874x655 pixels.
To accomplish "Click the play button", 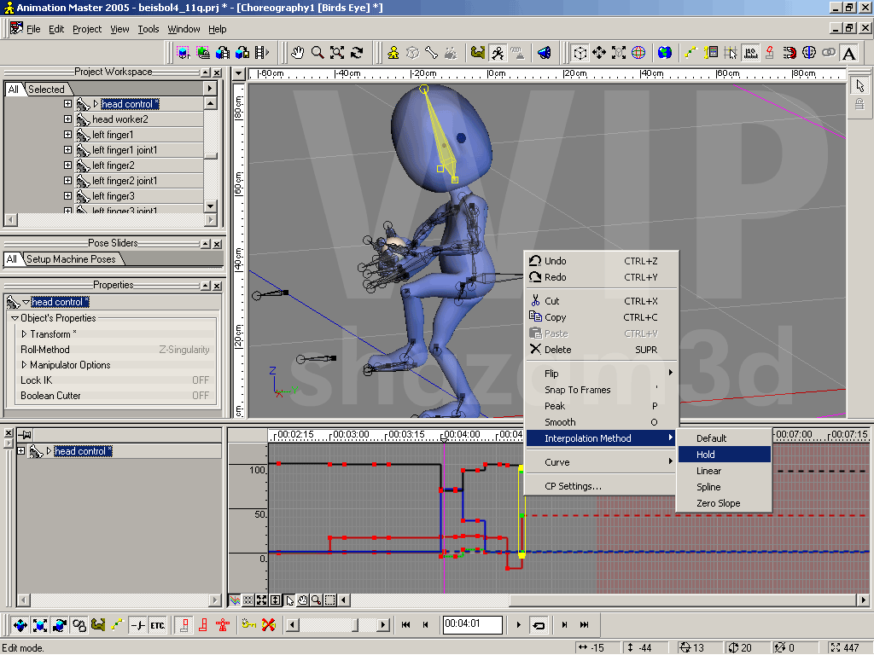I will pyautogui.click(x=518, y=625).
